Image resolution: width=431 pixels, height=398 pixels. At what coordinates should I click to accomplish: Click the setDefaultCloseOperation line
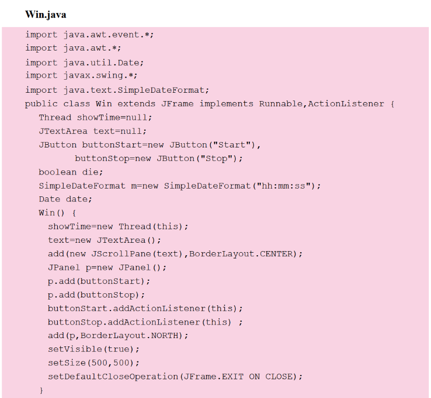tap(175, 376)
